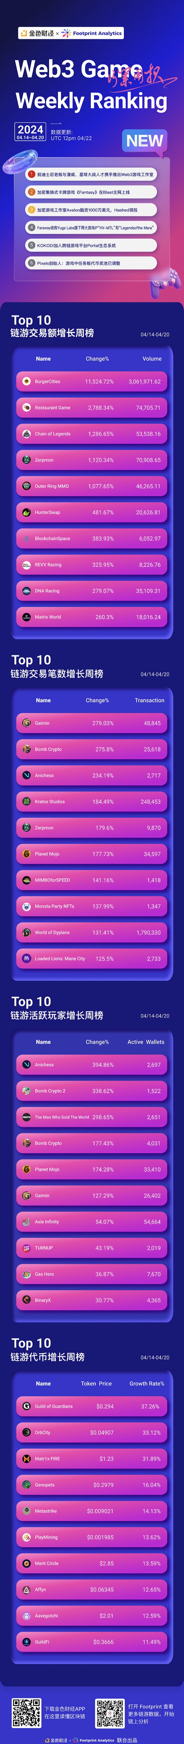
Task: Click the Gas Hero icon
Action: (x=26, y=1274)
